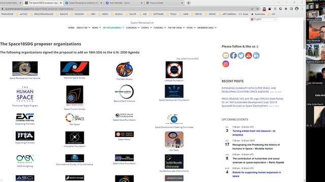Click the Interstellar Foundation logo

[x=75, y=138]
